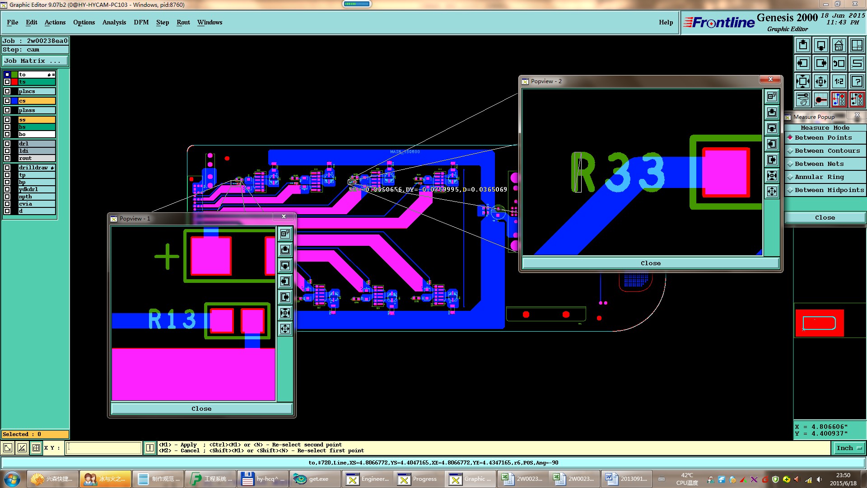The width and height of the screenshot is (867, 488).
Task: Toggle display checkbox for layer plncs
Action: coord(7,91)
